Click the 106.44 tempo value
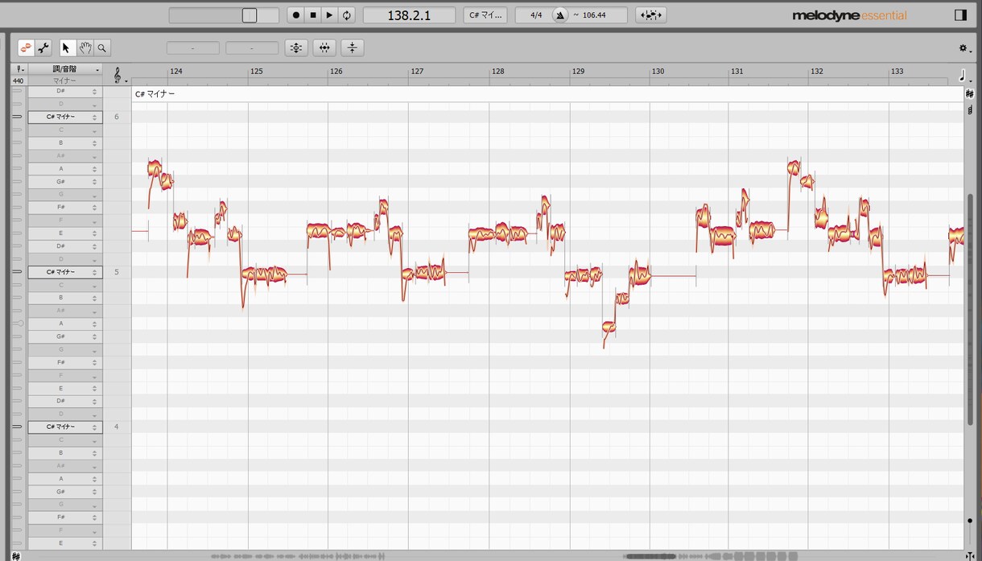The image size is (982, 561). pyautogui.click(x=594, y=15)
